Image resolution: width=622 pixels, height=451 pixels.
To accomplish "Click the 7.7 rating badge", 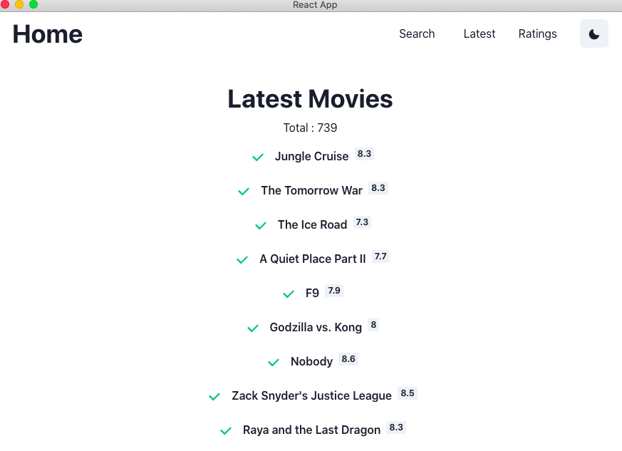I will [380, 256].
